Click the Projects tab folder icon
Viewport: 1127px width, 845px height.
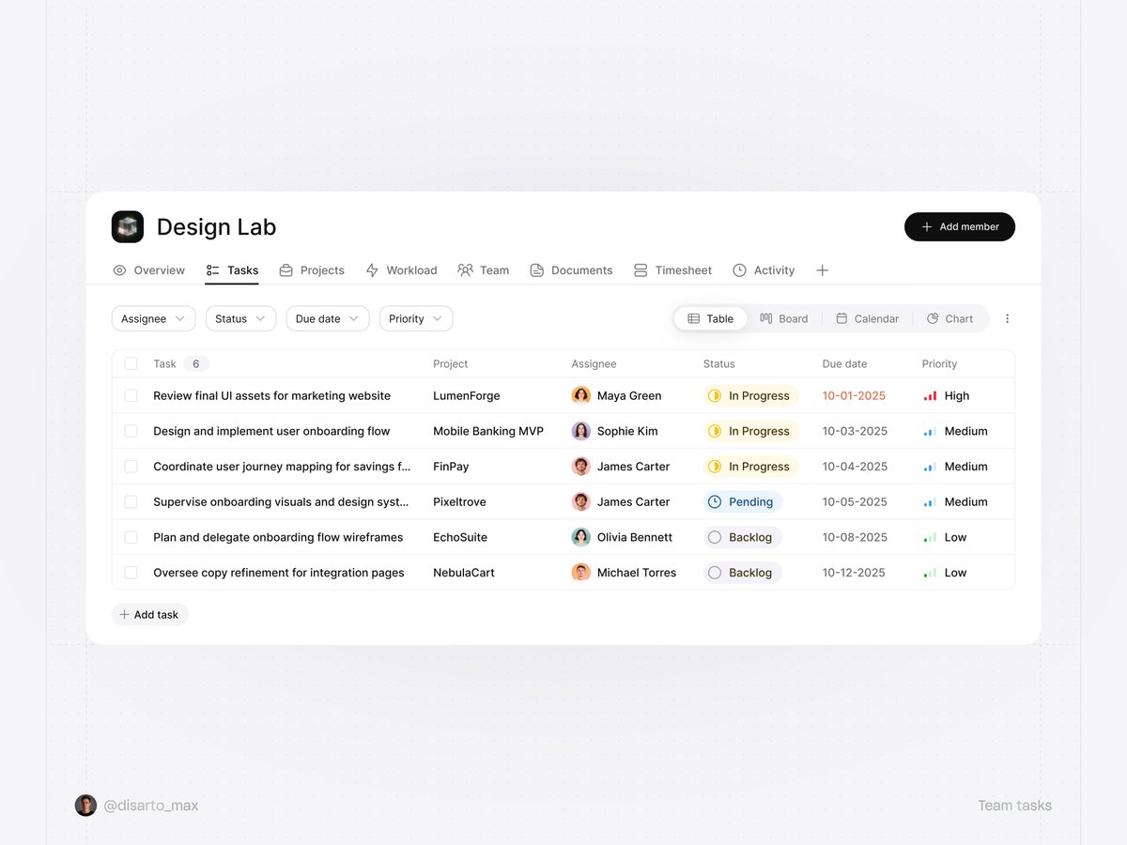(x=286, y=269)
